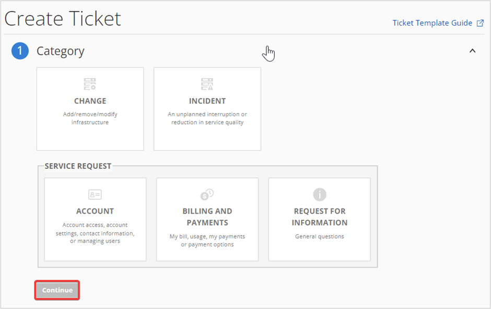Click the Billing dollar-clock icon

207,194
